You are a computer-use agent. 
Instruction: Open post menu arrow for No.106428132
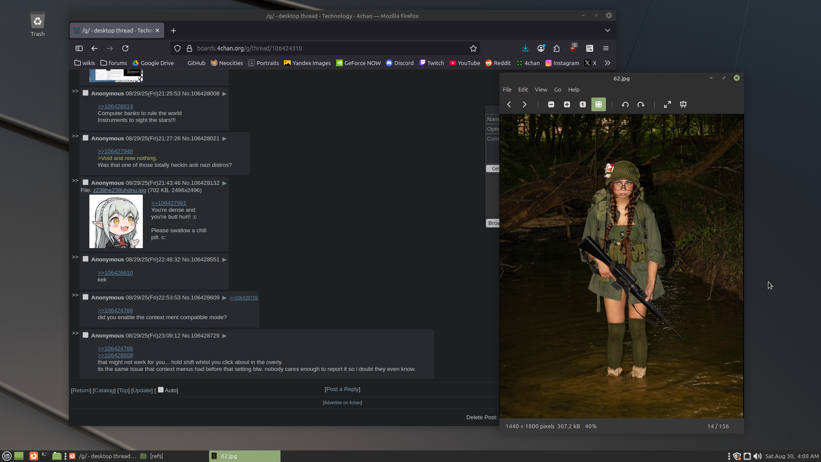pyautogui.click(x=224, y=183)
